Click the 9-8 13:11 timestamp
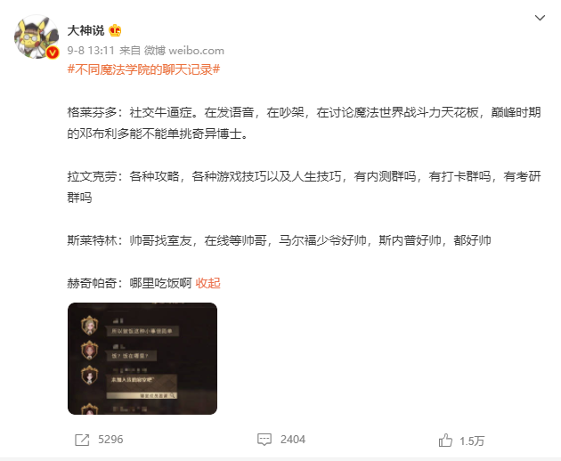Viewport: 561px width, 461px height. pyautogui.click(x=91, y=51)
